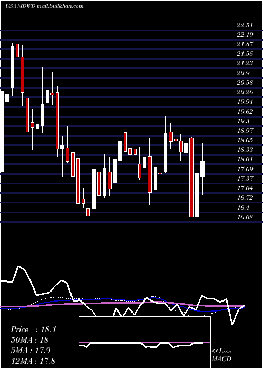Select the 18.65 price axis label

(245, 140)
